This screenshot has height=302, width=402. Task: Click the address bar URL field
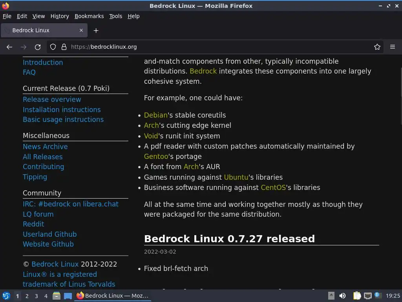pyautogui.click(x=216, y=47)
